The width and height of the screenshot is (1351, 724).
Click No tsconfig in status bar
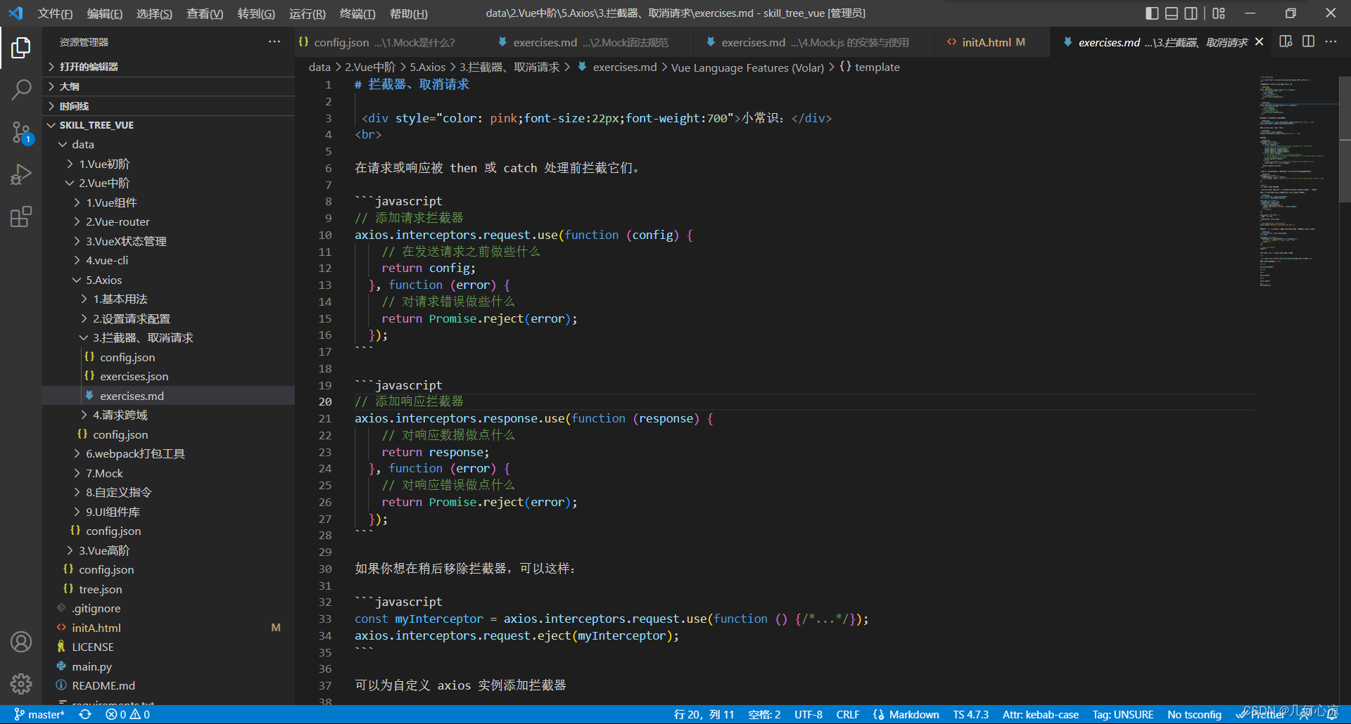pos(1194,714)
